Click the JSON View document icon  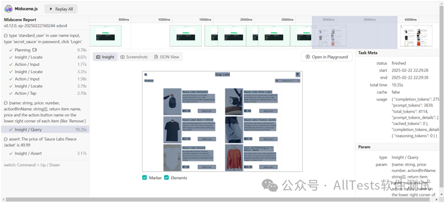click(156, 57)
